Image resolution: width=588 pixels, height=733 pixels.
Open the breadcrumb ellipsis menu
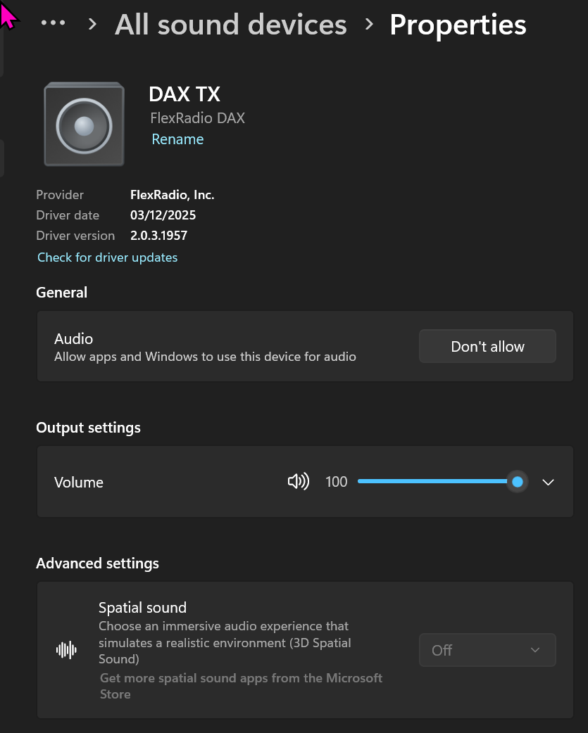point(53,23)
